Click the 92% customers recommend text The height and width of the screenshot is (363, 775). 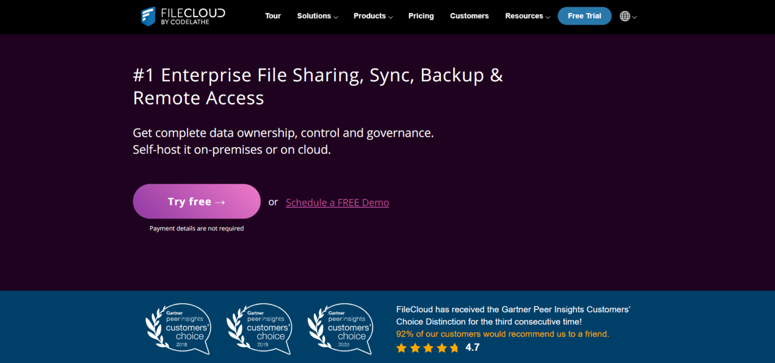tap(502, 334)
